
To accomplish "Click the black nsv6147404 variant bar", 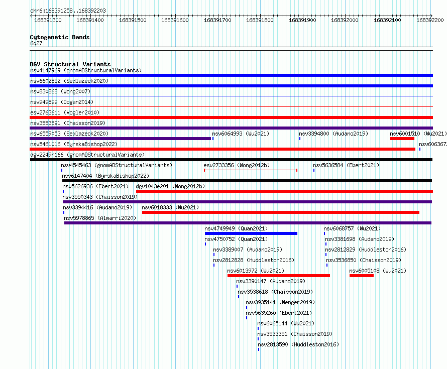I will click(x=247, y=181).
